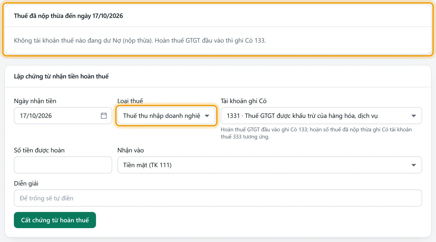
Task: Expand the Tài khoản ghi Có dropdown
Action: coord(321,116)
